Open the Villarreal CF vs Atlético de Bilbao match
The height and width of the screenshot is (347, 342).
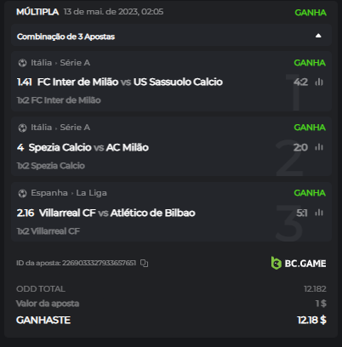[x=117, y=213]
